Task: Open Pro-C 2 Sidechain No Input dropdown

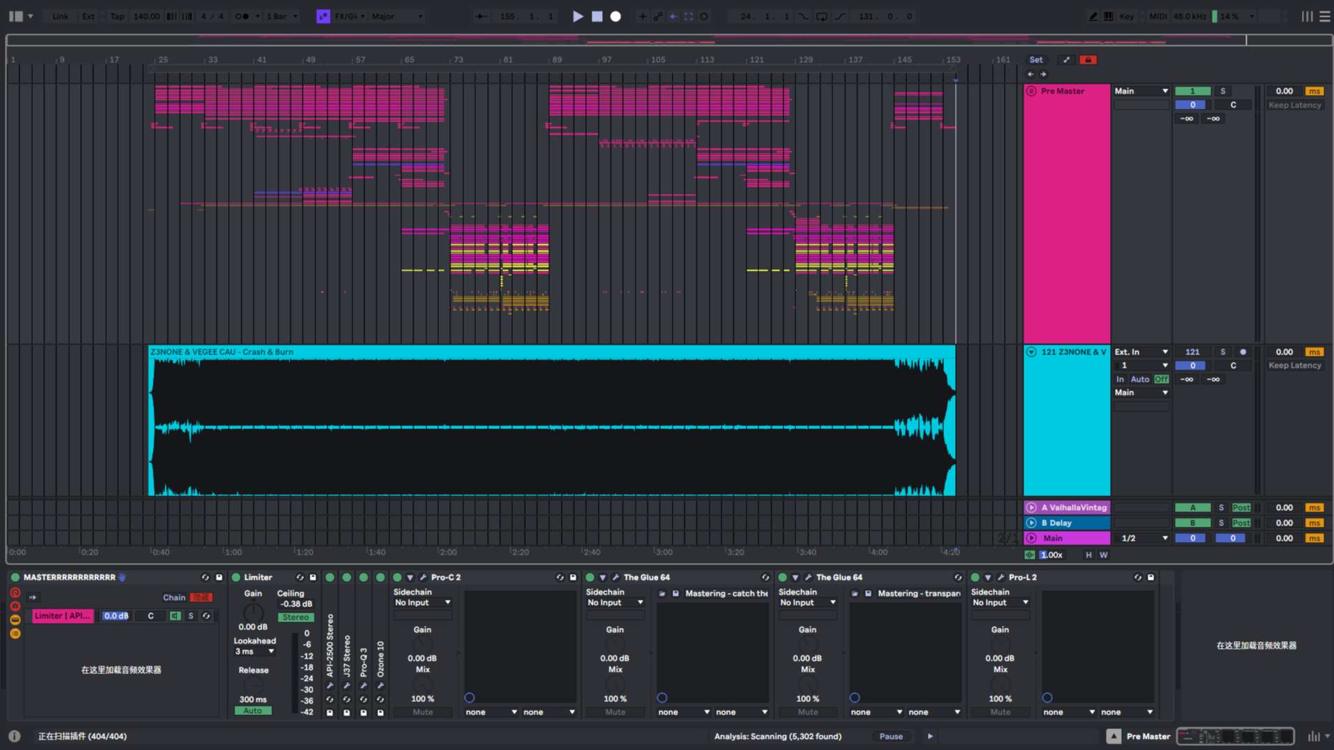Action: (x=422, y=603)
